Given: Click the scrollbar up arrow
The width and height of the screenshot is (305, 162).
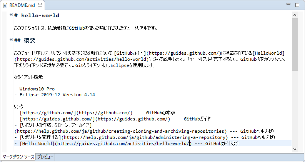Looking at the screenshot, I should click(295, 15).
